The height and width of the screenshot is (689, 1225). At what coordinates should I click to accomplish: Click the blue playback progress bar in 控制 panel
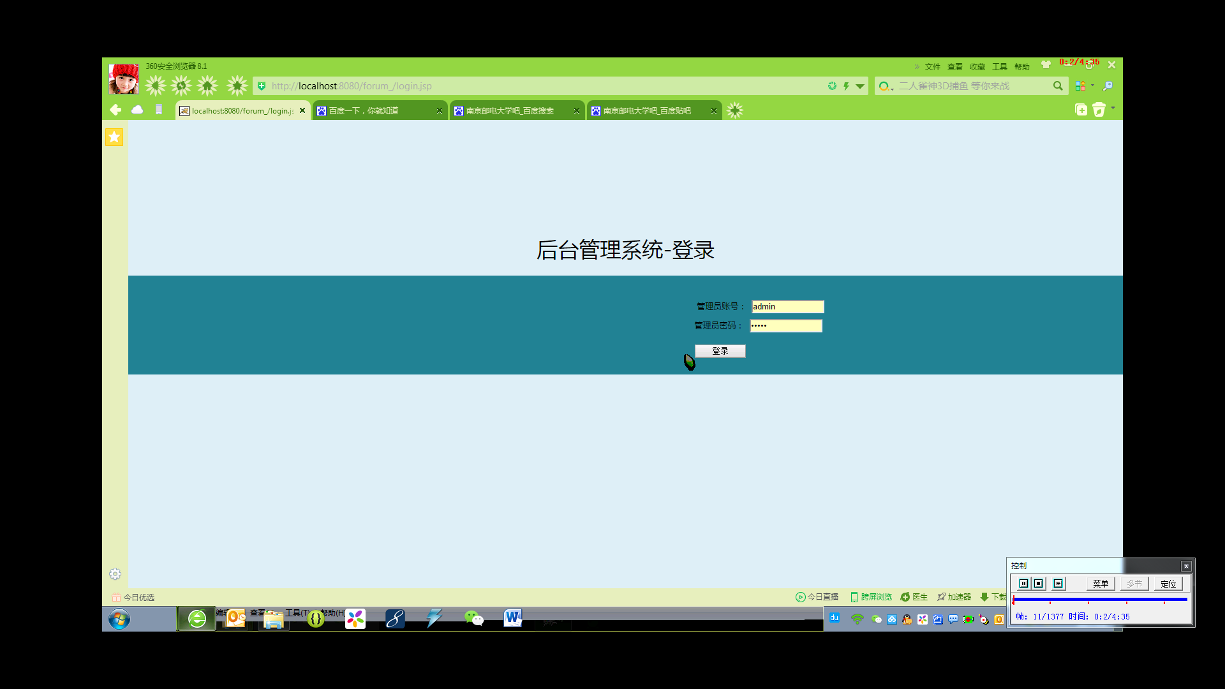tap(1100, 600)
